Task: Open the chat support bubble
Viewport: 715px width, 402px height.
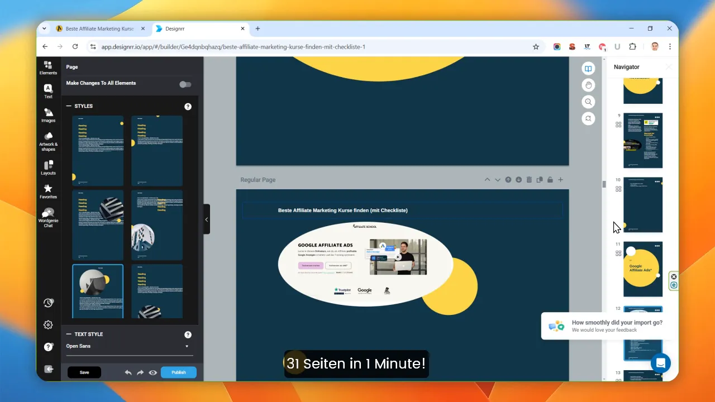Action: [661, 363]
